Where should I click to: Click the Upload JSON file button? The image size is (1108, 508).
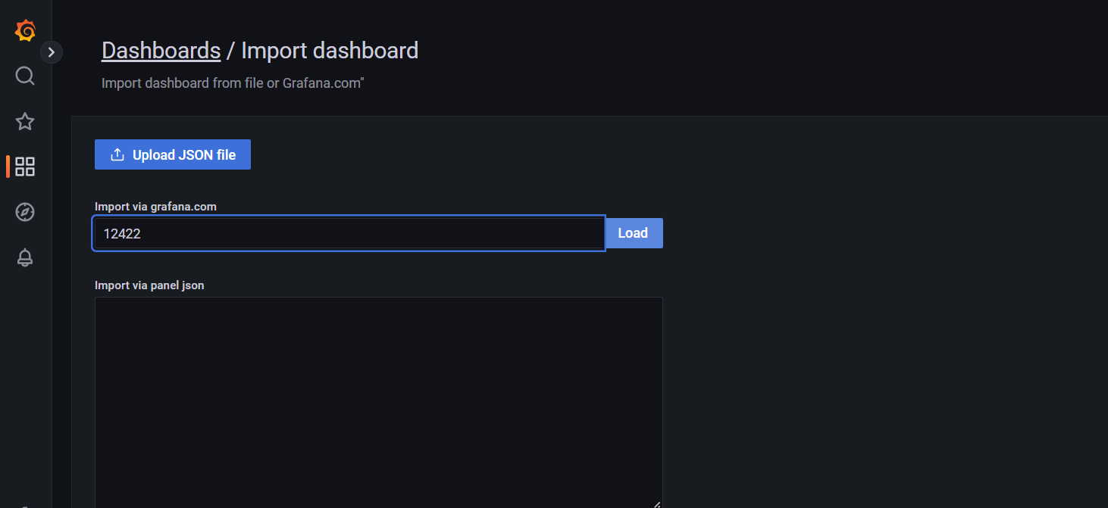coord(172,154)
